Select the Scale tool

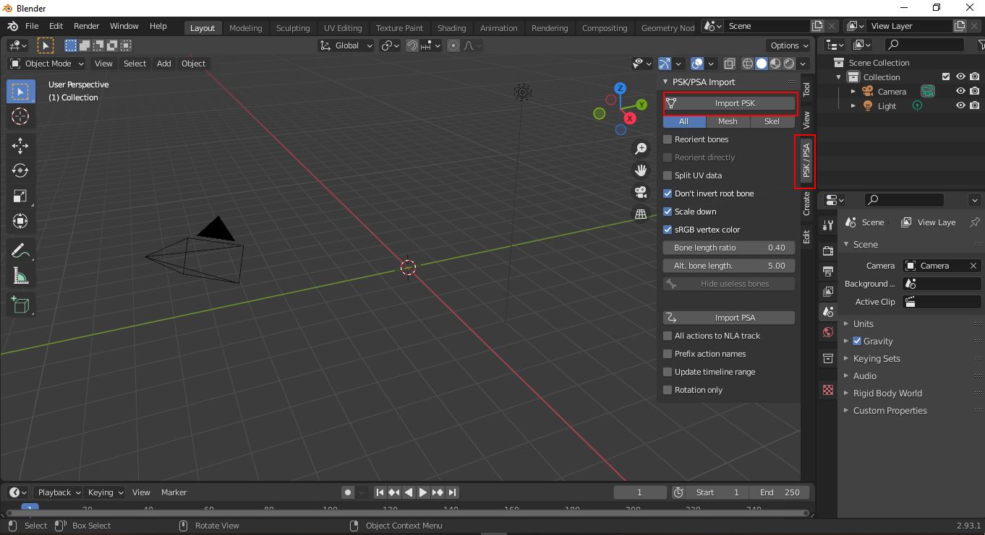[x=20, y=196]
